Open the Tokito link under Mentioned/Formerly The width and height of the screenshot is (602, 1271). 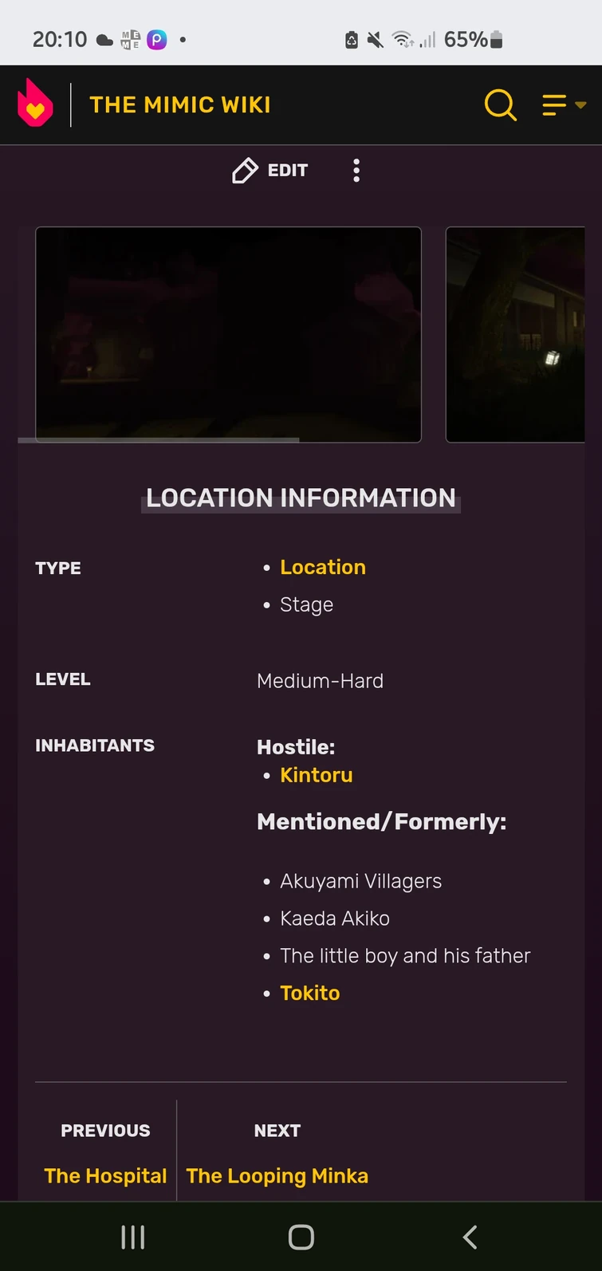309,993
